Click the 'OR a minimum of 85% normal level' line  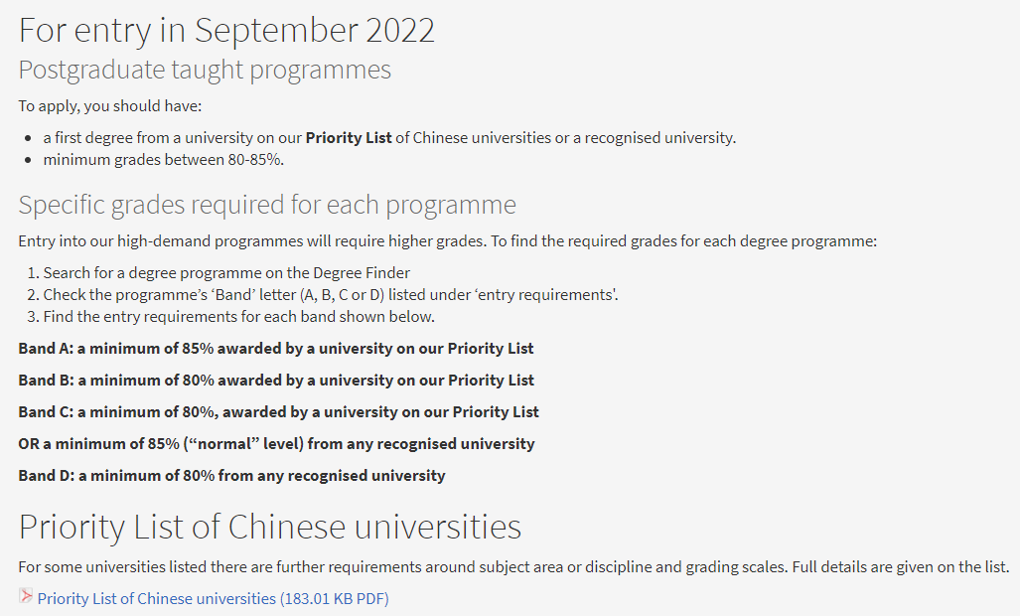[x=276, y=444]
